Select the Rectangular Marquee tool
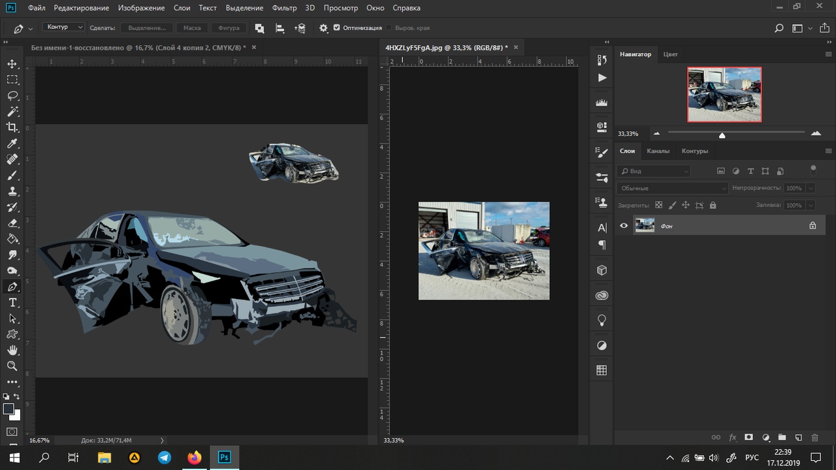The height and width of the screenshot is (470, 836). pos(12,80)
